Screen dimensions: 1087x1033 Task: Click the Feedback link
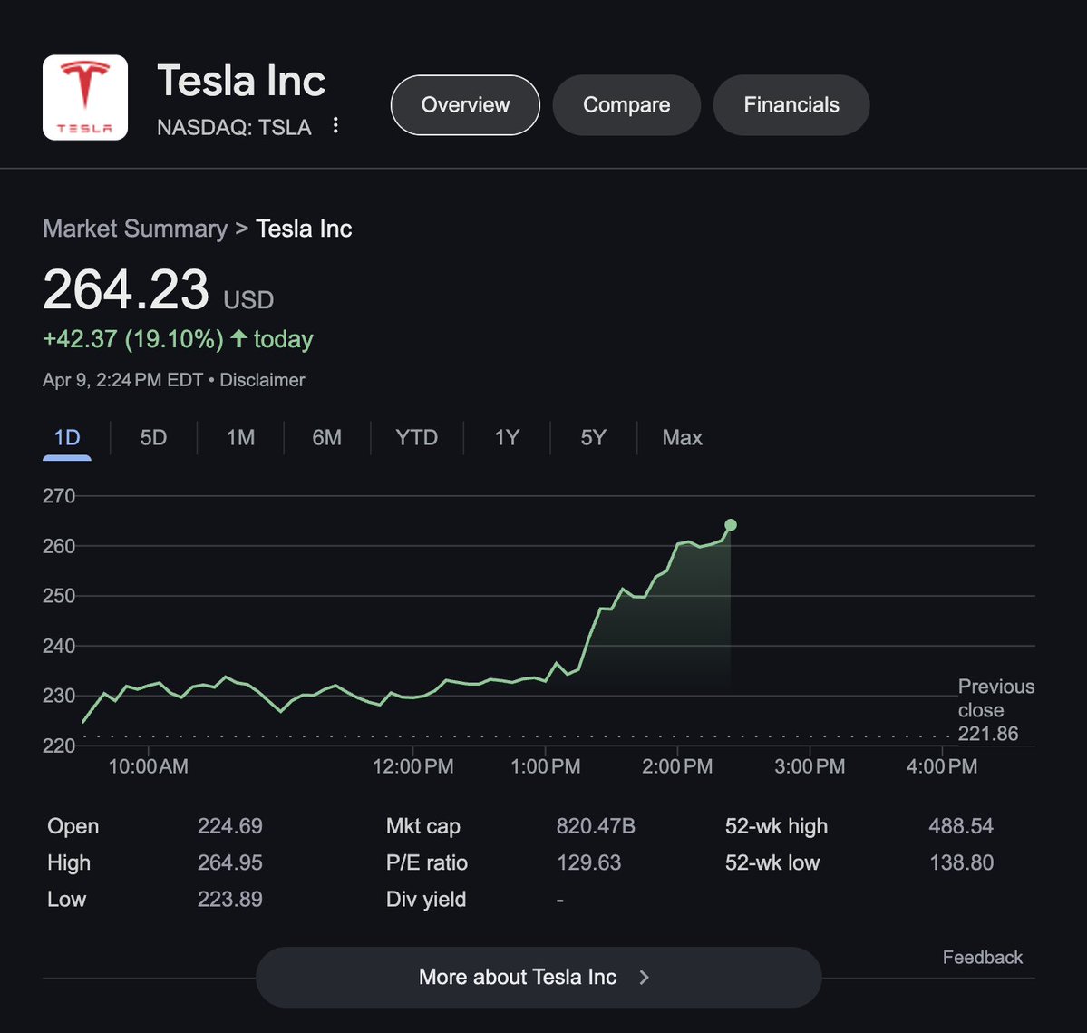[x=982, y=957]
